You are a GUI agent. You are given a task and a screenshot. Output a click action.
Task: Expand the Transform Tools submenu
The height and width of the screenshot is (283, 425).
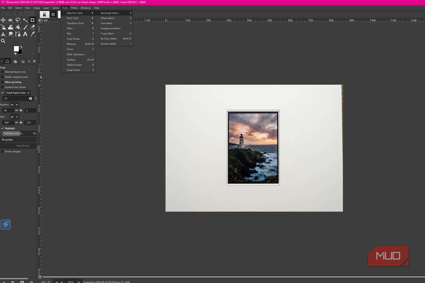(78, 23)
